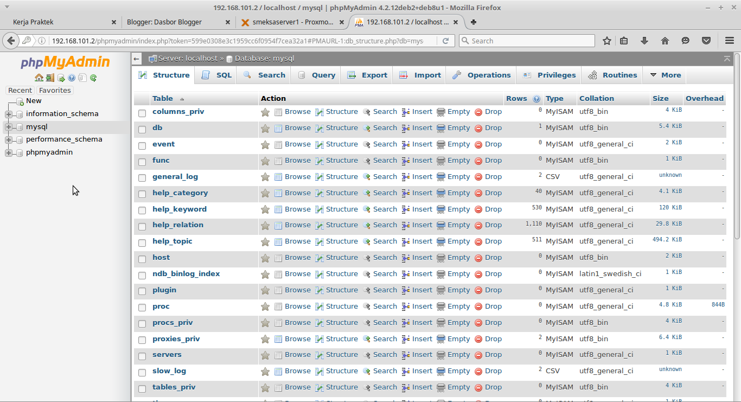
Task: Expand the performance_schema tree node
Action: (x=8, y=139)
